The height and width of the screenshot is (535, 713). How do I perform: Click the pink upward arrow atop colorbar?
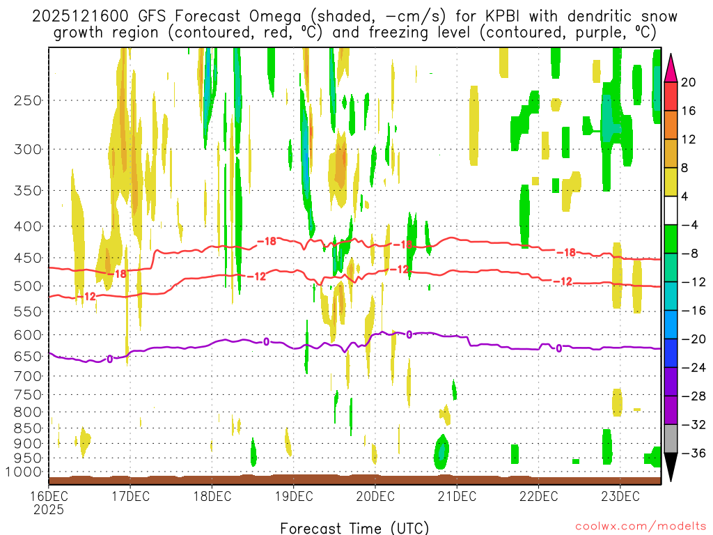[x=671, y=68]
